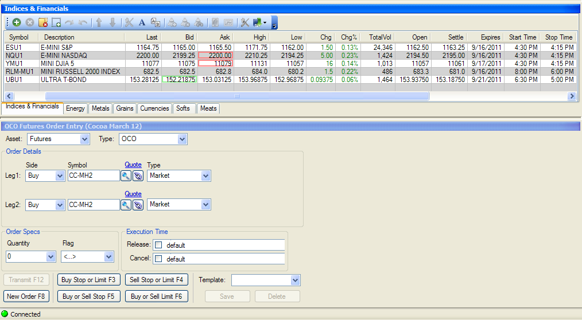Click the first grayed group-add icon
The image size is (582, 320).
tap(172, 22)
